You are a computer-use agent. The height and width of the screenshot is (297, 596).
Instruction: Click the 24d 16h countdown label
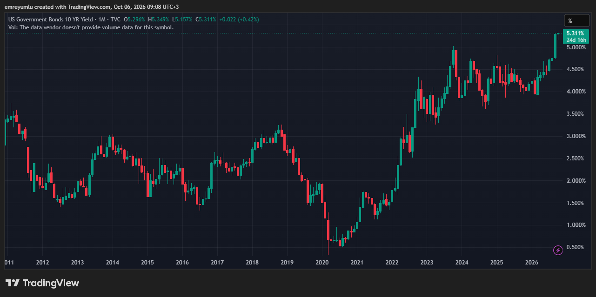[x=576, y=40]
